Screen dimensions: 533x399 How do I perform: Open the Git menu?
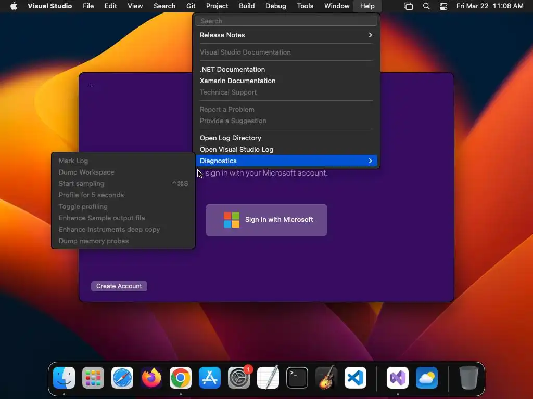pos(191,6)
